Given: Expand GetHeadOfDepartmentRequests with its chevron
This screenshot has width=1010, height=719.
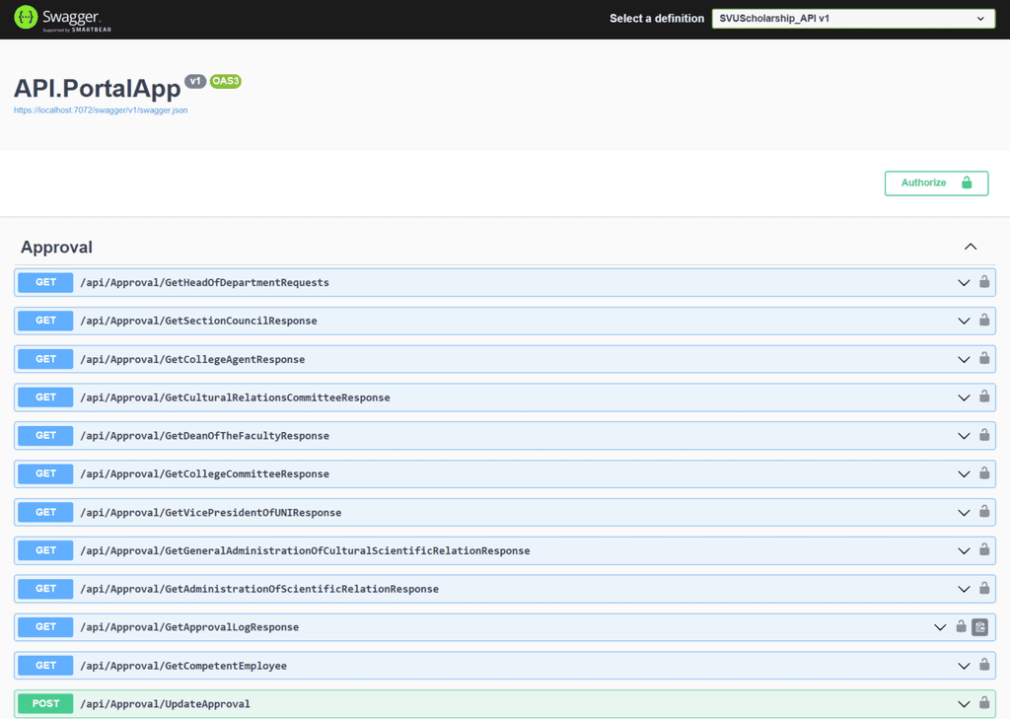Looking at the screenshot, I should [x=964, y=283].
